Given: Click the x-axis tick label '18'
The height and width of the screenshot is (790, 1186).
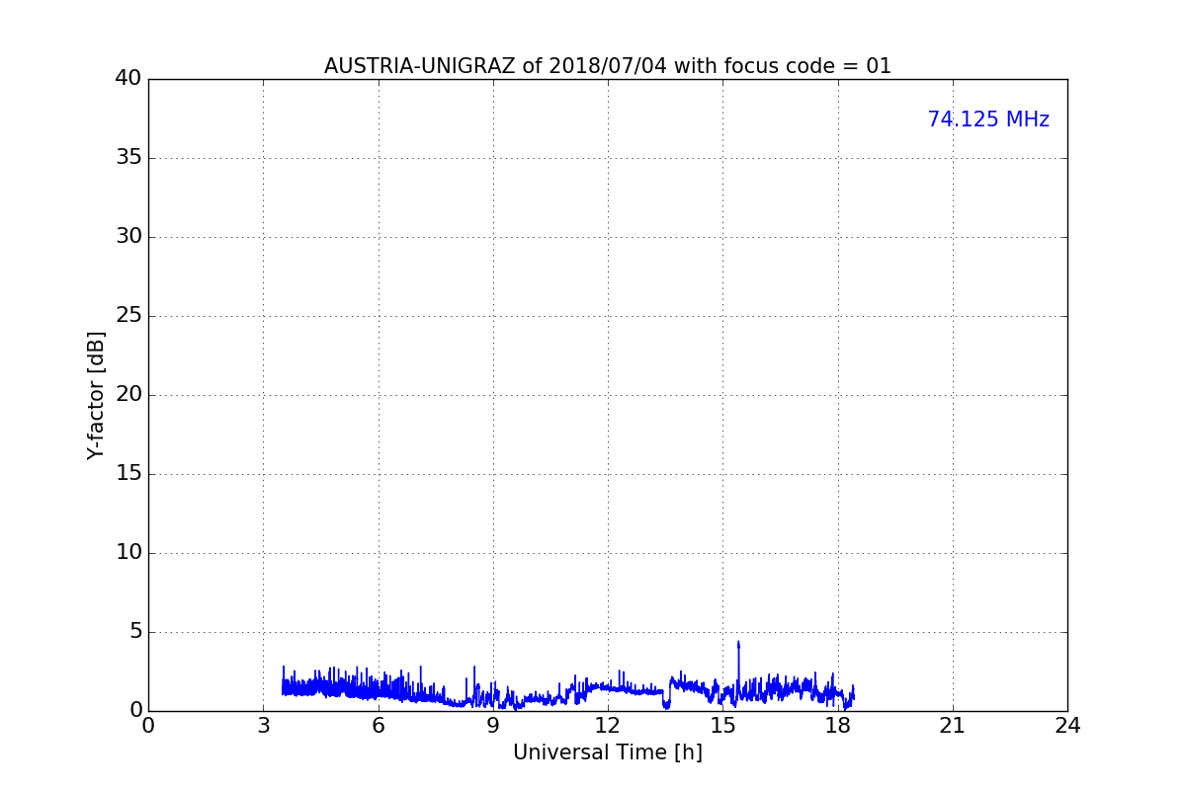Looking at the screenshot, I should point(837,726).
